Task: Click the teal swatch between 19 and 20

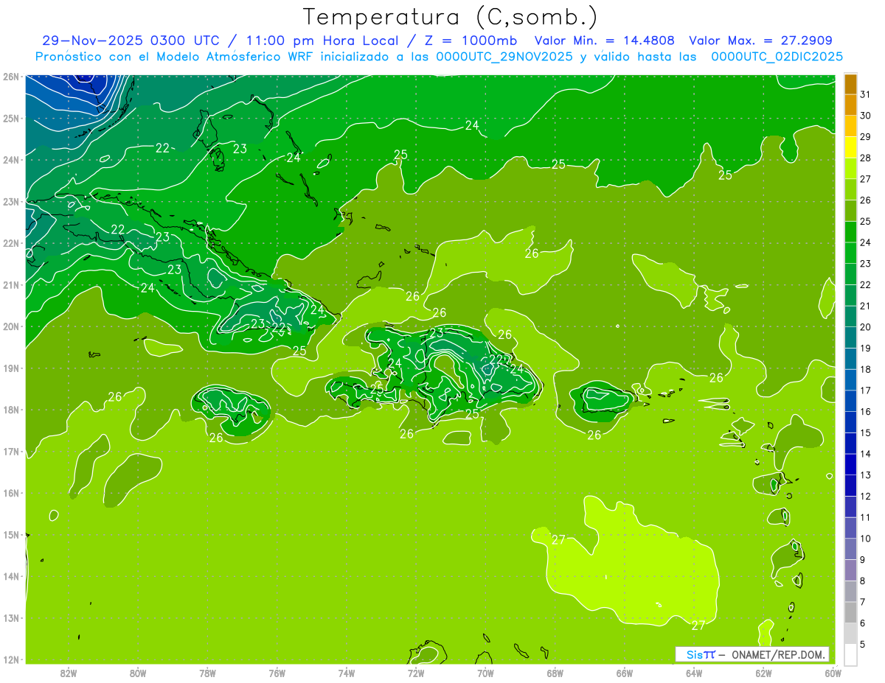Action: pyautogui.click(x=850, y=337)
